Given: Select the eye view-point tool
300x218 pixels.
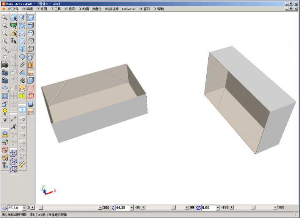Looking at the screenshot, I should tap(5, 119).
